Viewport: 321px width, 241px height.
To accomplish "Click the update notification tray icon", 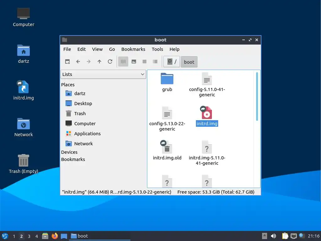I will pos(302,236).
